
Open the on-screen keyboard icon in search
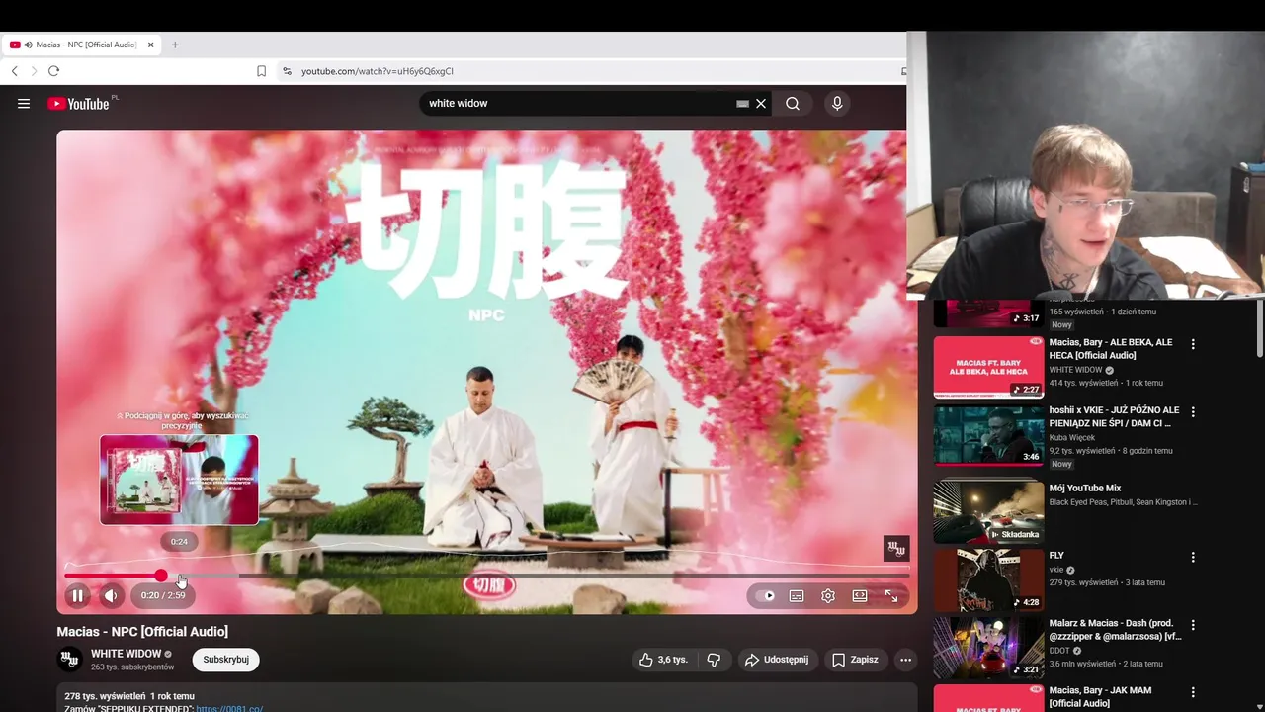click(742, 103)
